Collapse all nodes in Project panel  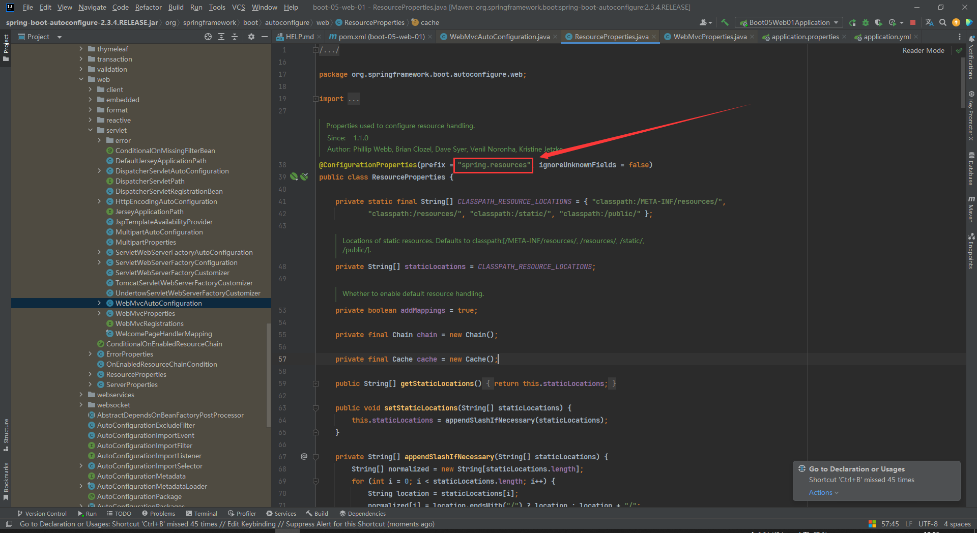click(x=235, y=37)
